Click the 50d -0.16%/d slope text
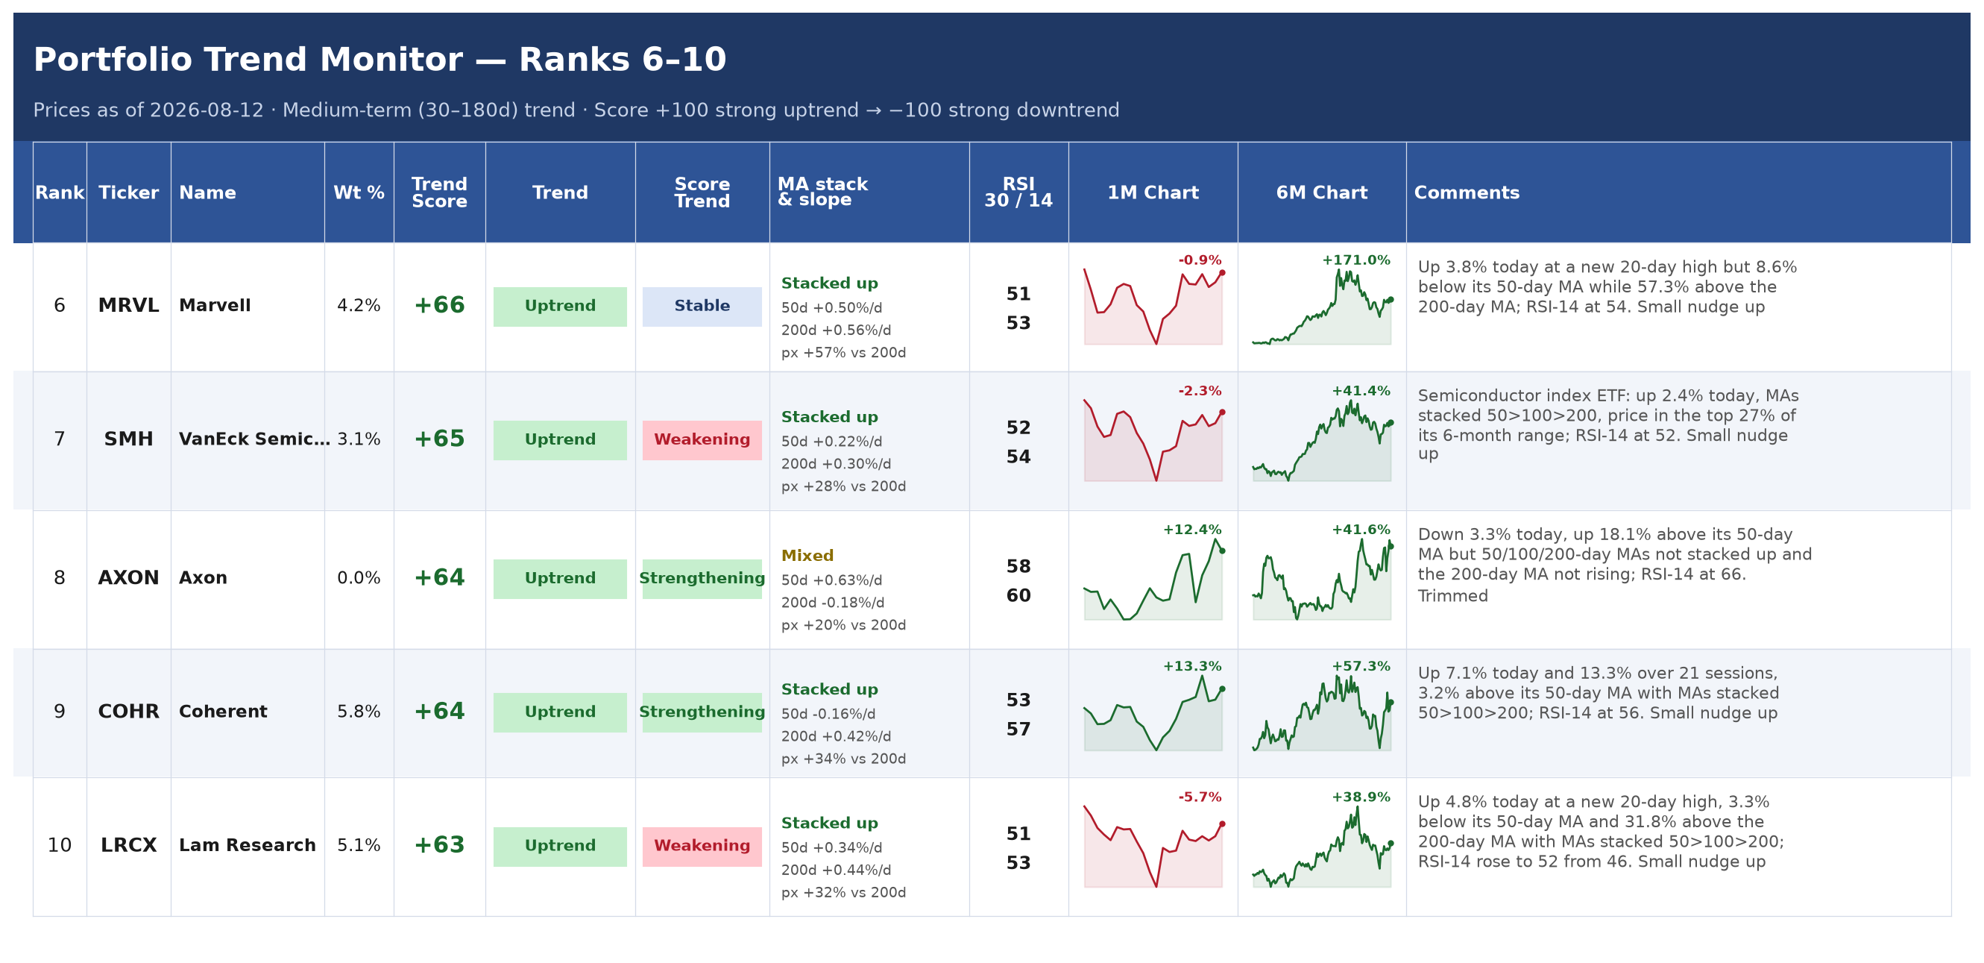Viewport: 1984px width, 963px height. pyautogui.click(x=828, y=714)
